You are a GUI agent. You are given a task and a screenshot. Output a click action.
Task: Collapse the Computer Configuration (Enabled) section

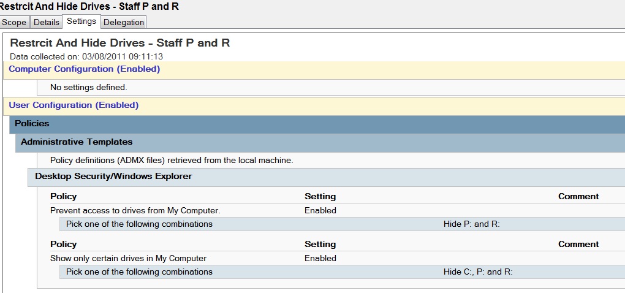click(x=84, y=69)
